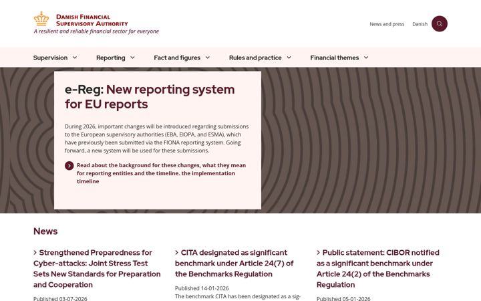Viewport: 481px width, 301px height.
Task: Open the search button in header
Action: (440, 23)
